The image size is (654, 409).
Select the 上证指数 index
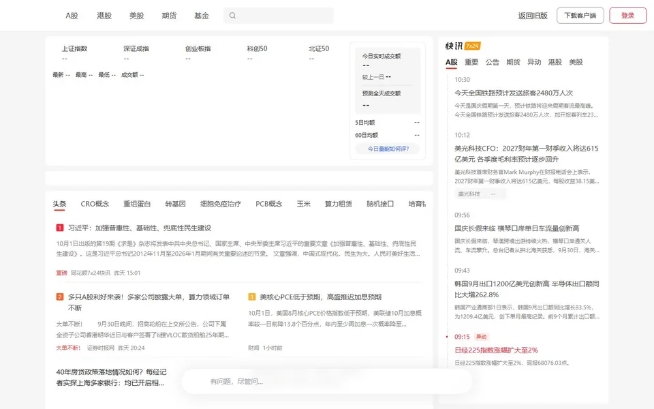(75, 48)
